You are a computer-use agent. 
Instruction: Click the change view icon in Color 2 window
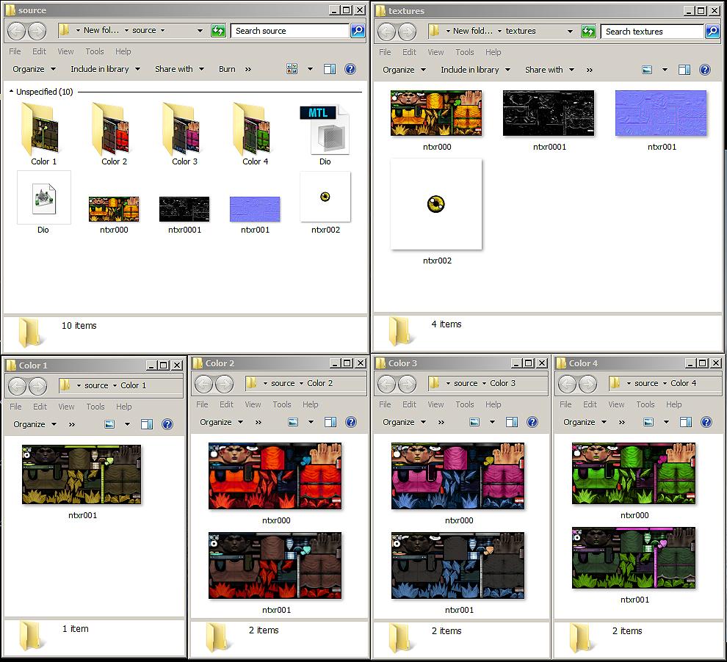(x=293, y=422)
